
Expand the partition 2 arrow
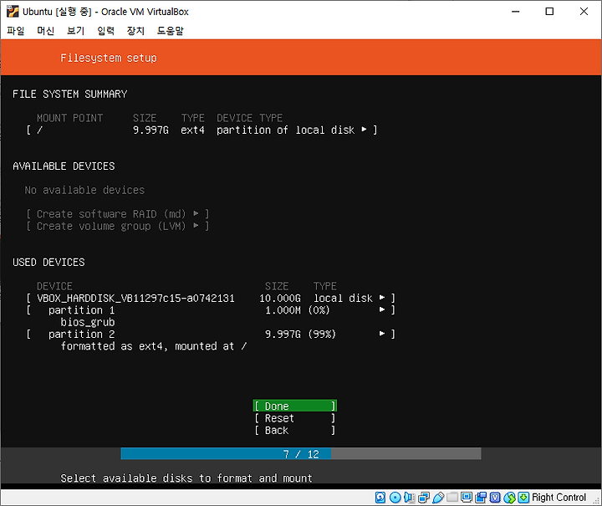(382, 334)
